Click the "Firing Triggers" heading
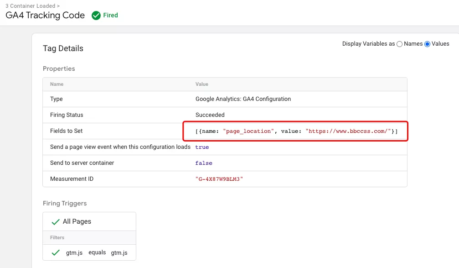Image resolution: width=459 pixels, height=268 pixels. 65,204
